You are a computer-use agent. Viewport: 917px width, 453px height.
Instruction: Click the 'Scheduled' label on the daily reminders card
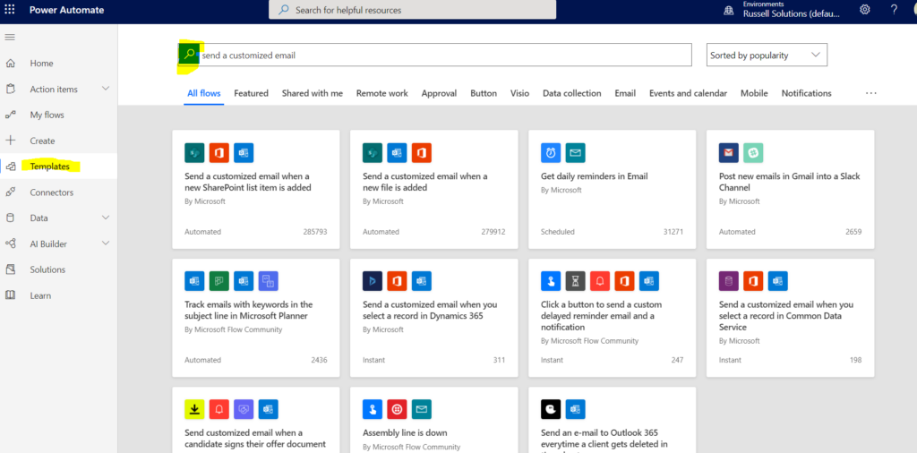[557, 232]
